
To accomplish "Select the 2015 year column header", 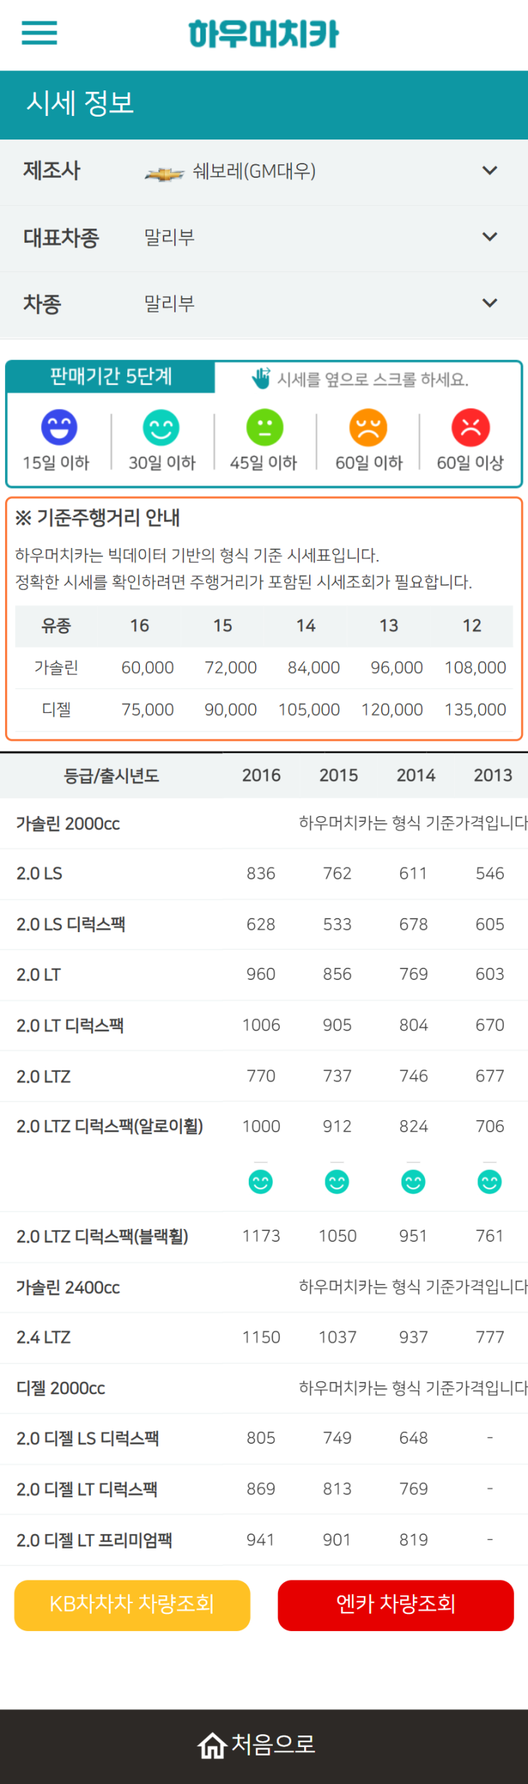I will coord(338,776).
